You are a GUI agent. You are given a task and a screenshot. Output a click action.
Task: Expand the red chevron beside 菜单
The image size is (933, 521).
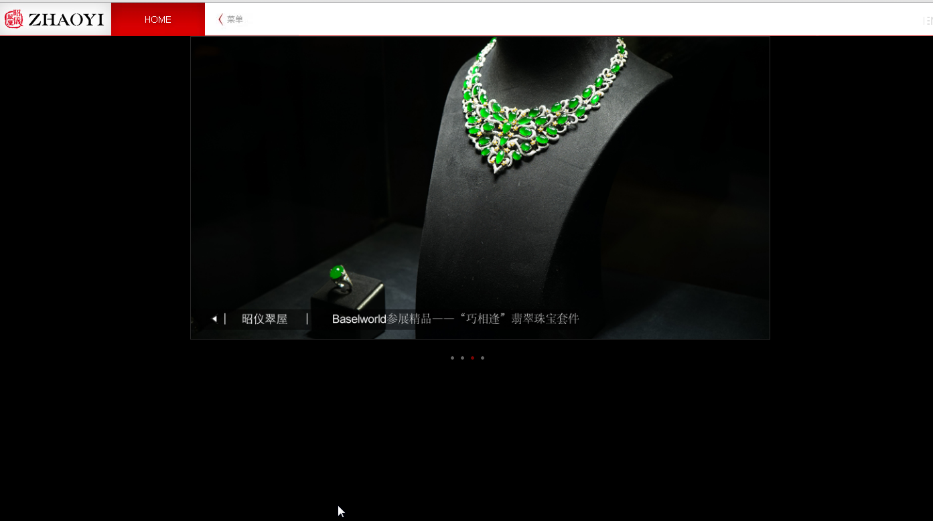point(220,19)
